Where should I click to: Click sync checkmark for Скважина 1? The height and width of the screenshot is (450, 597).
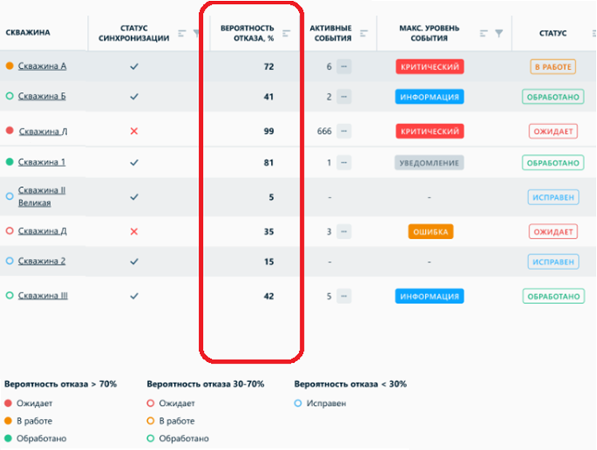(134, 162)
